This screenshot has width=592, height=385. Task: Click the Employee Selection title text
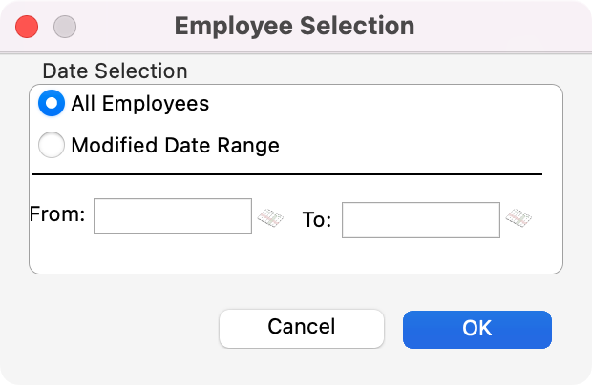294,26
